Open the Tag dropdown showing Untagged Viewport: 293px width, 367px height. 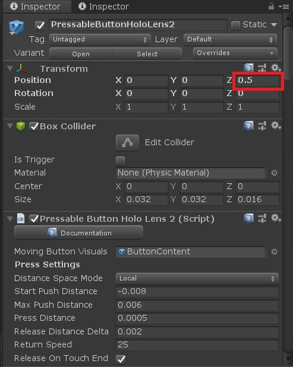pyautogui.click(x=100, y=40)
